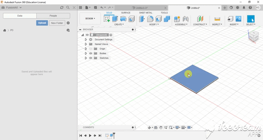The width and height of the screenshot is (263, 140).
Task: Activate the Revolve tool
Action: click(x=123, y=19)
